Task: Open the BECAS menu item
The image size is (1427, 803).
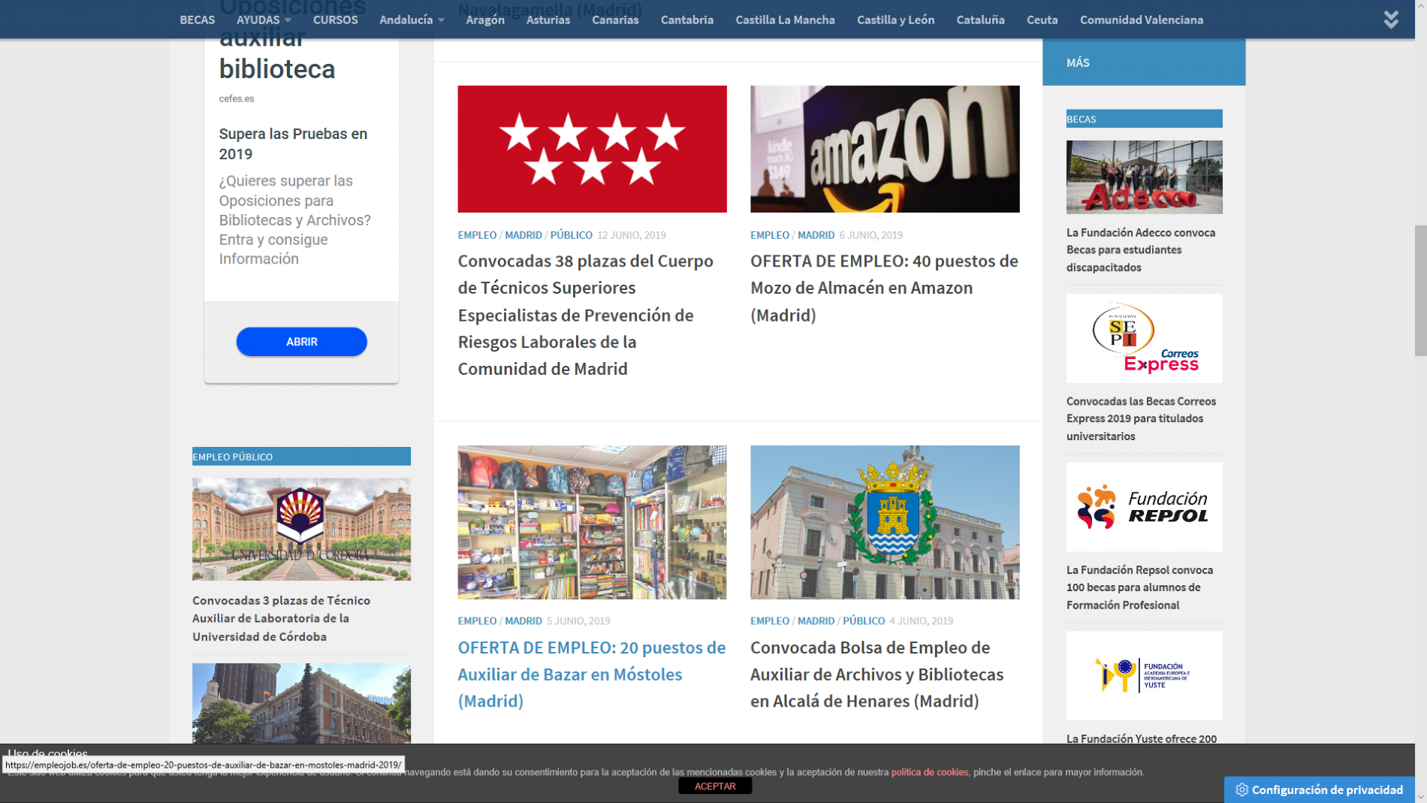Action: pos(197,20)
